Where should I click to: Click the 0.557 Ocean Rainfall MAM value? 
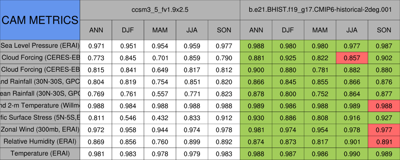pos(160,94)
